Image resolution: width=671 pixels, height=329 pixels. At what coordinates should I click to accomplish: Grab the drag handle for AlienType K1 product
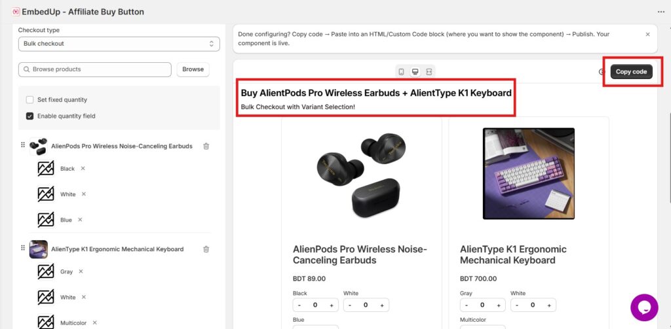click(23, 249)
